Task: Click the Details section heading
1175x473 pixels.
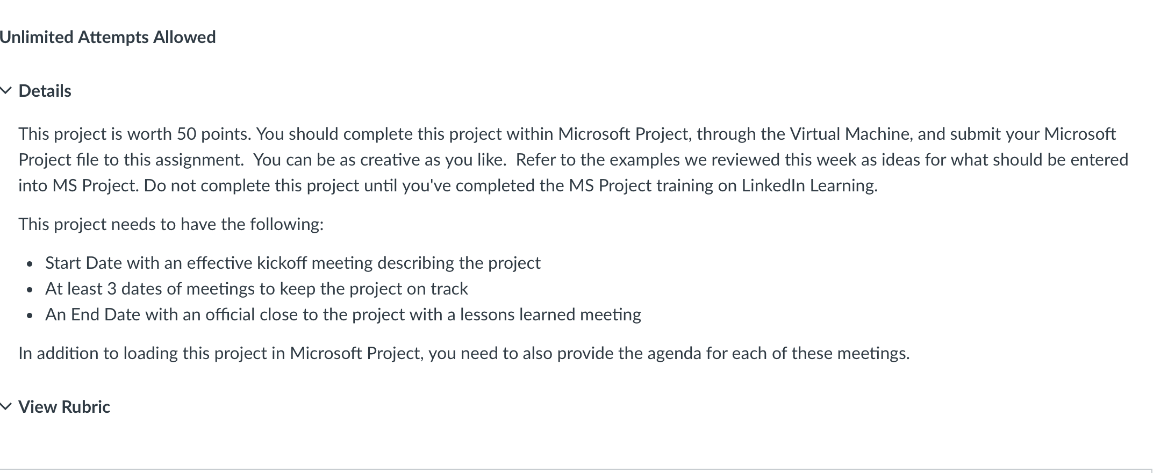Action: coord(45,91)
